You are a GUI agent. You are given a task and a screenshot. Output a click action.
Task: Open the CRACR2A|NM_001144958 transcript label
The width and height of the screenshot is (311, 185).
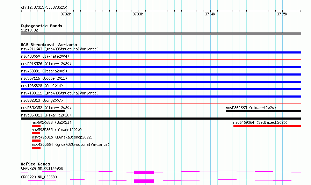[x=42, y=168]
